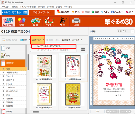Jump to first page in preview
The image size is (135, 114).
click(108, 112)
